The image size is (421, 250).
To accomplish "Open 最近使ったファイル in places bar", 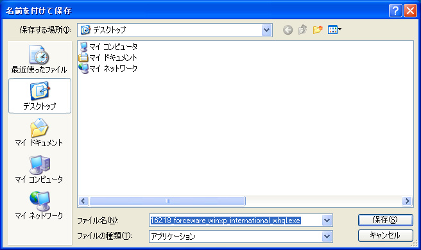I will pos(39,59).
